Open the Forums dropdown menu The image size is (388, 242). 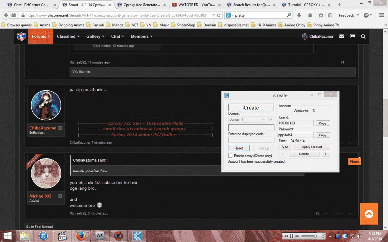41,36
